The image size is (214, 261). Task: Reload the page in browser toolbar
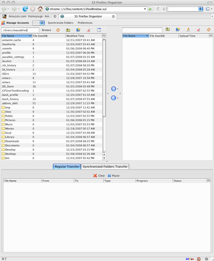pyautogui.click(x=25, y=9)
